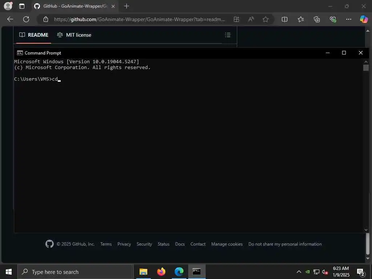This screenshot has height=279, width=372.
Task: Open the Windows Start menu
Action: click(9, 272)
